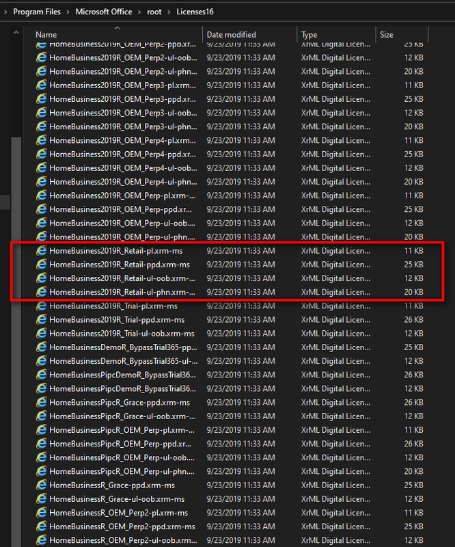Click the Licenses16 breadcrumb segment
Image resolution: width=455 pixels, height=547 pixels.
195,12
